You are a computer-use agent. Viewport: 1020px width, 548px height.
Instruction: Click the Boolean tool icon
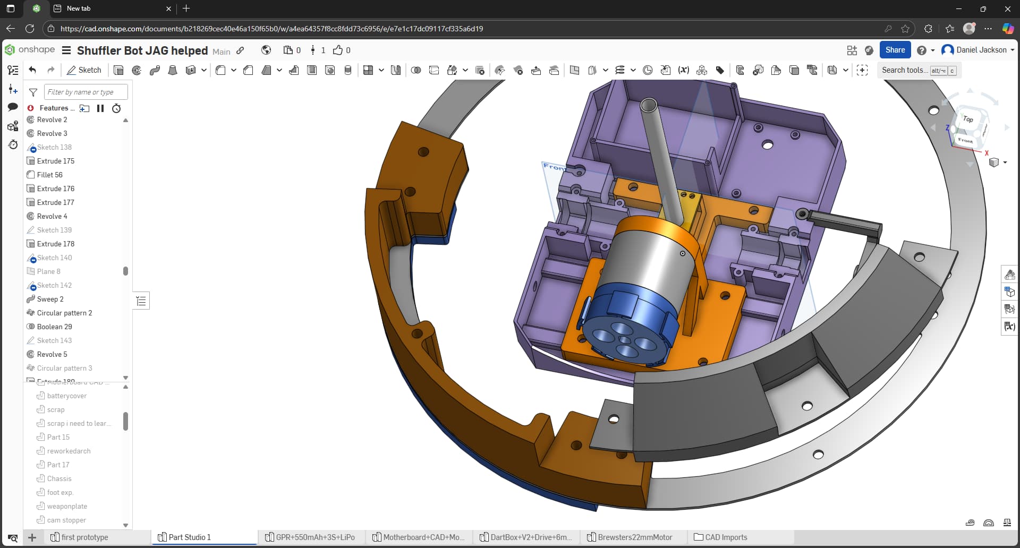pyautogui.click(x=416, y=70)
